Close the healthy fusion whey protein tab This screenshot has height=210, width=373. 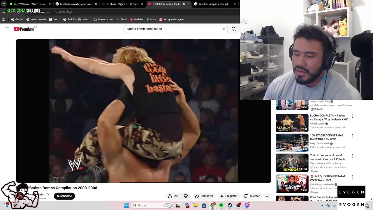click(x=96, y=4)
